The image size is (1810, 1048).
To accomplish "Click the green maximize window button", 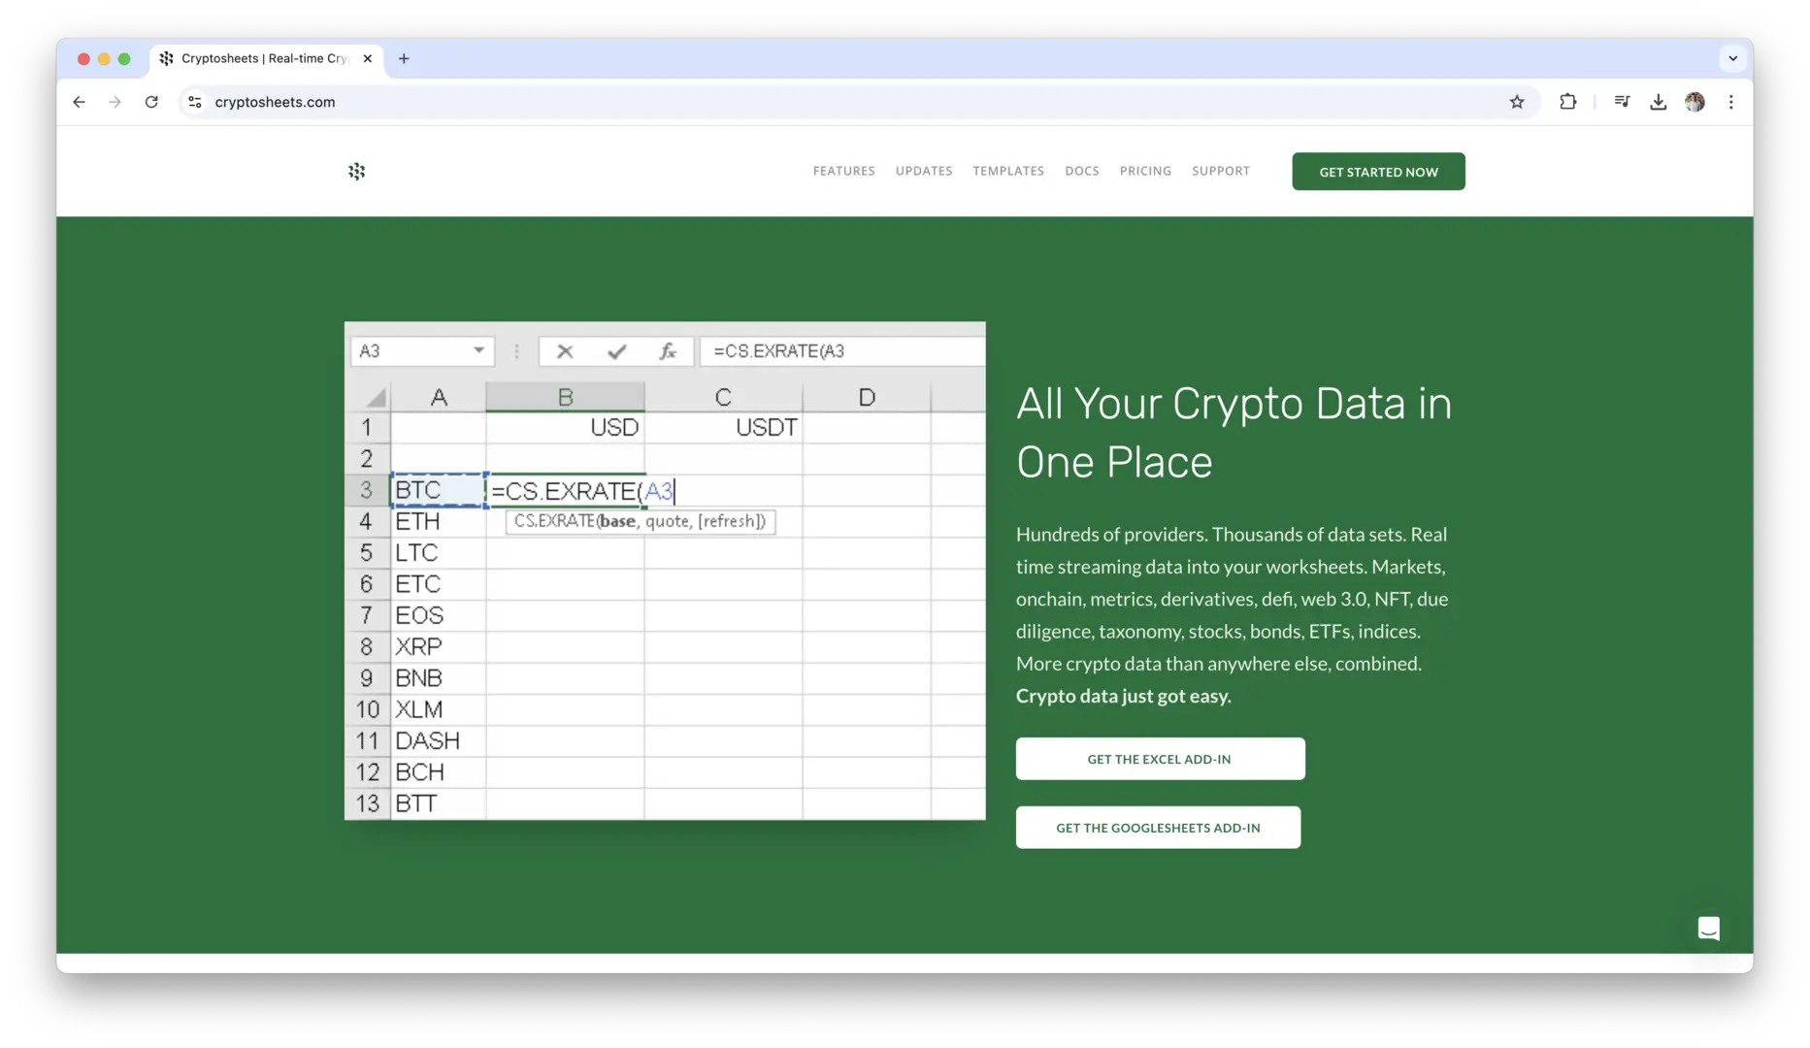I will (x=124, y=59).
